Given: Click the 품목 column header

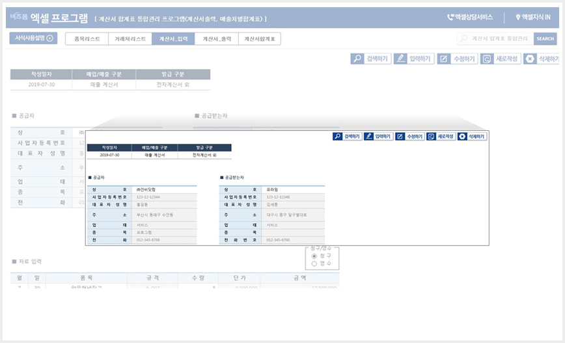Looking at the screenshot, I should (87, 278).
